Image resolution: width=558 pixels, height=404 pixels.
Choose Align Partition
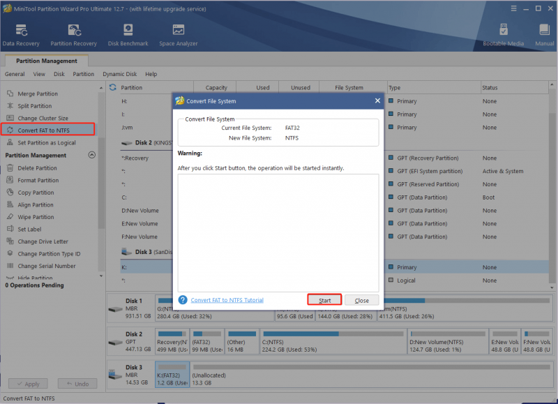36,204
